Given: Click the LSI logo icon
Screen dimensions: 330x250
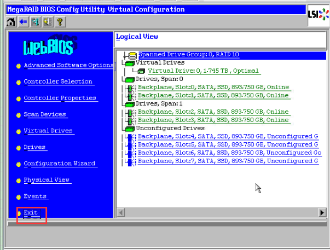Looking at the screenshot, I should [317, 15].
